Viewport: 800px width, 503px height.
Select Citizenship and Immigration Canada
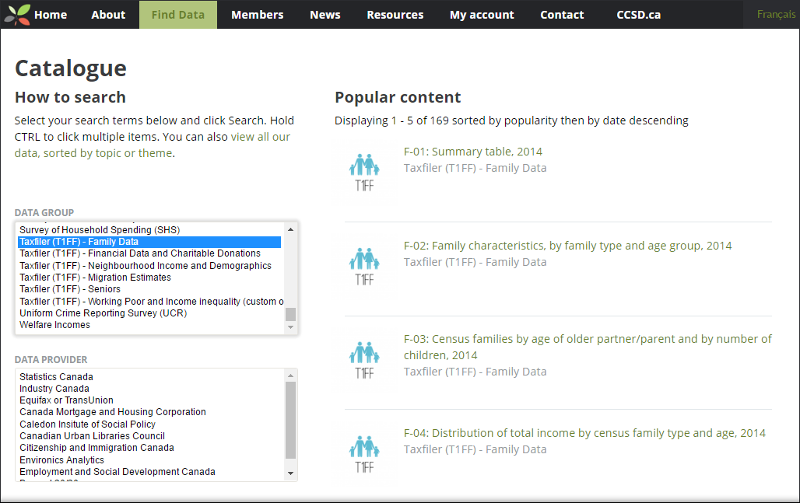point(149,448)
